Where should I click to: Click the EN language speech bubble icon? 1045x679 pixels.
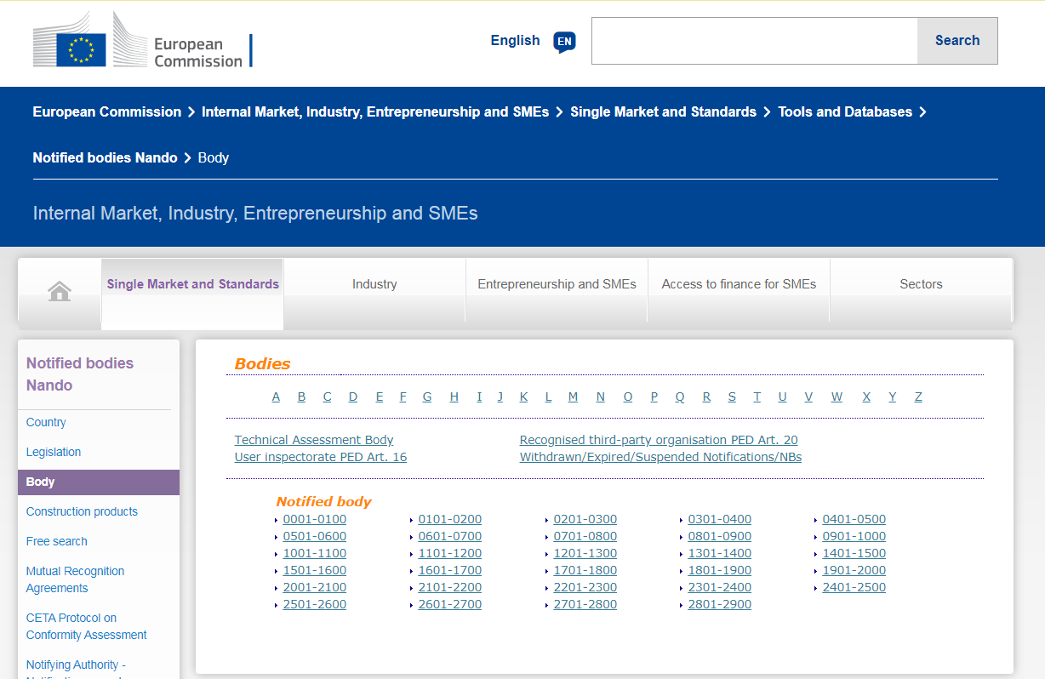point(564,42)
